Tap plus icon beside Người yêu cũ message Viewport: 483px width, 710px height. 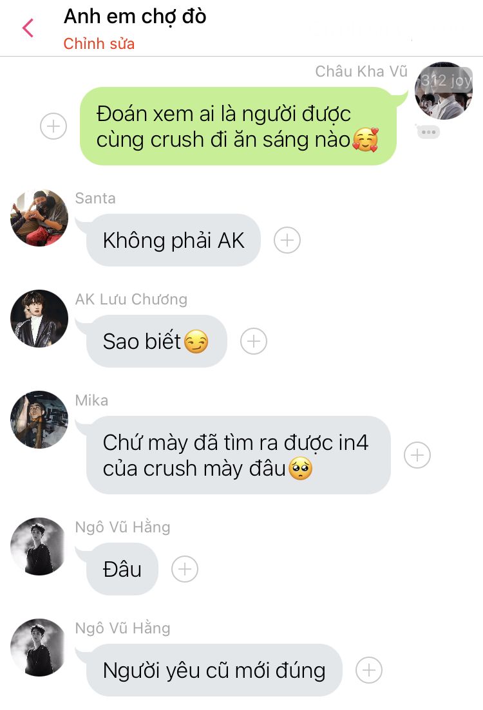369,670
